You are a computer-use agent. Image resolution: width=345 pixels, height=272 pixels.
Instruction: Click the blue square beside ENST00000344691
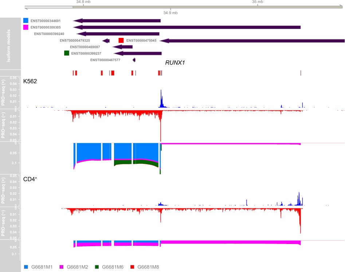click(x=26, y=21)
